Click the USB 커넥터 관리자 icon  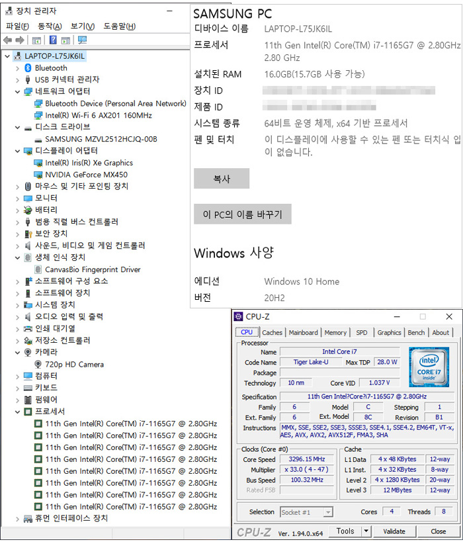pos(28,80)
